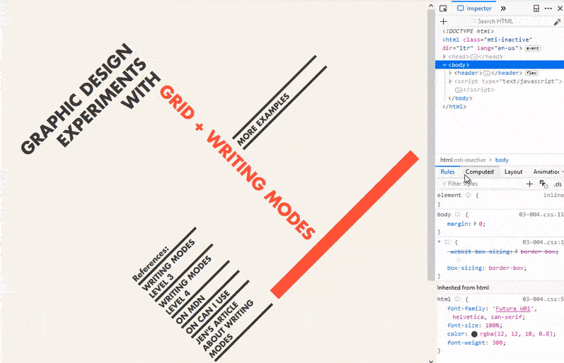This screenshot has height=363, width=564.
Task: Open 03-004.css source for html rule
Action: pos(543,299)
